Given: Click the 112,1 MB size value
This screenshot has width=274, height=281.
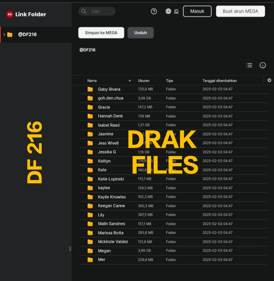Looking at the screenshot, I should [x=145, y=179].
